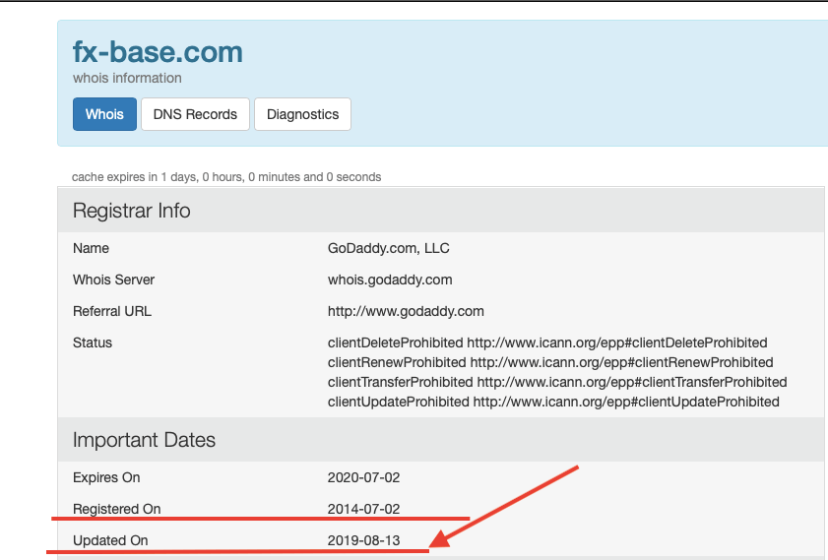828x560 pixels.
Task: Switch to the DNS Records tab
Action: [195, 114]
